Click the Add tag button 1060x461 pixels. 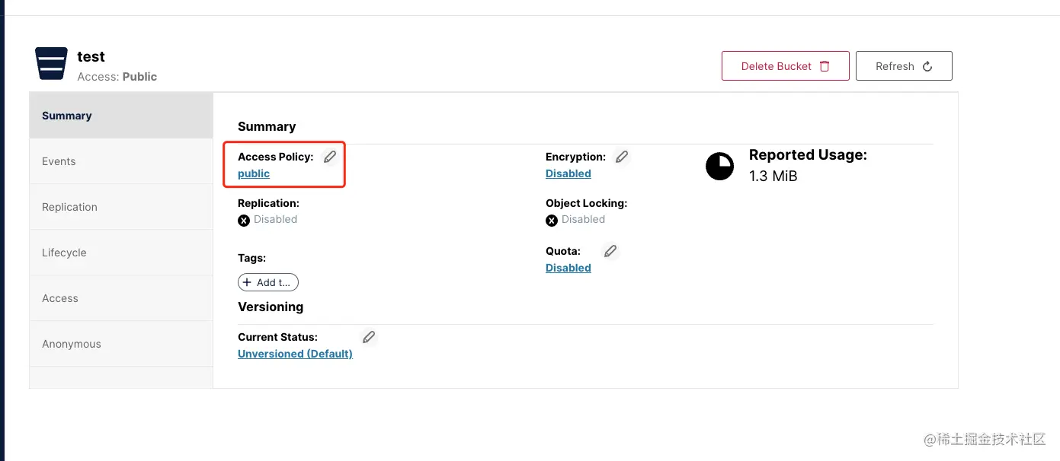coord(268,282)
